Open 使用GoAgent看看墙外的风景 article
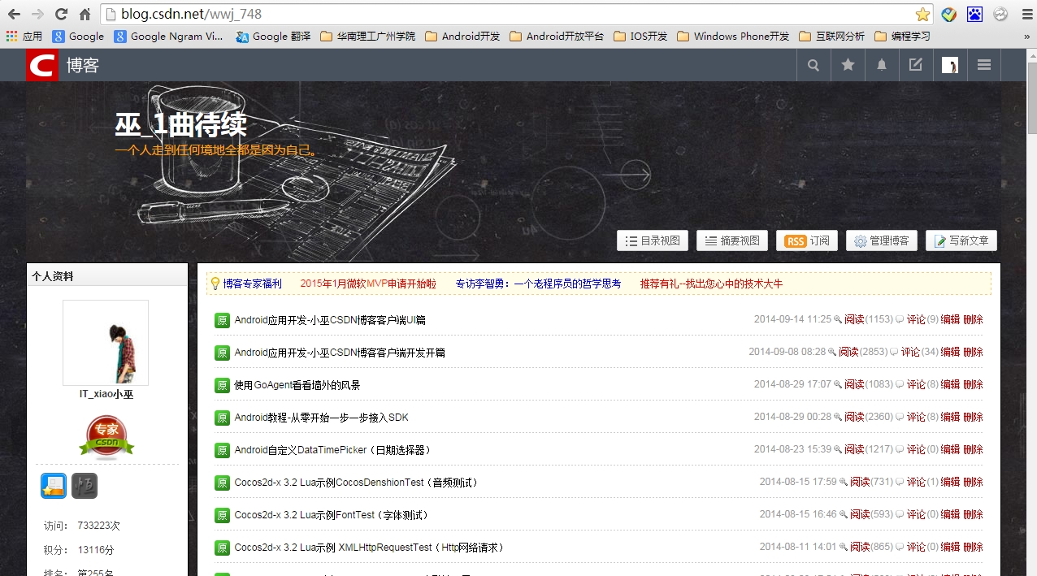 pos(297,385)
